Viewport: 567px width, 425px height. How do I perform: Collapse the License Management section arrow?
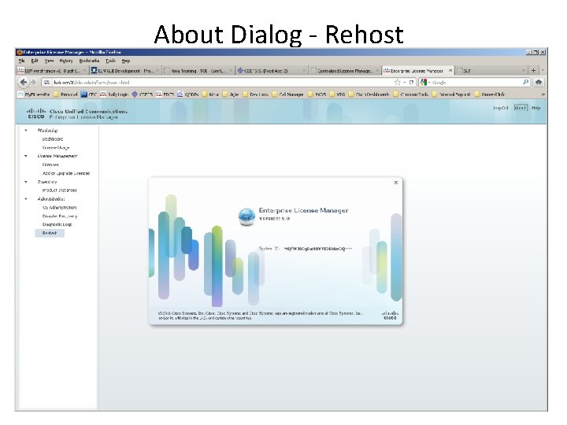pyautogui.click(x=26, y=156)
